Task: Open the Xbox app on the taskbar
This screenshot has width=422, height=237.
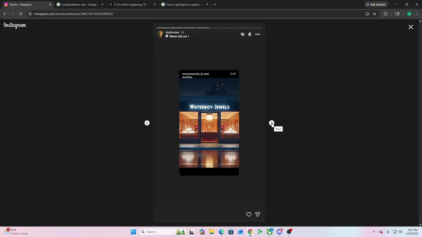Action: pos(270,232)
